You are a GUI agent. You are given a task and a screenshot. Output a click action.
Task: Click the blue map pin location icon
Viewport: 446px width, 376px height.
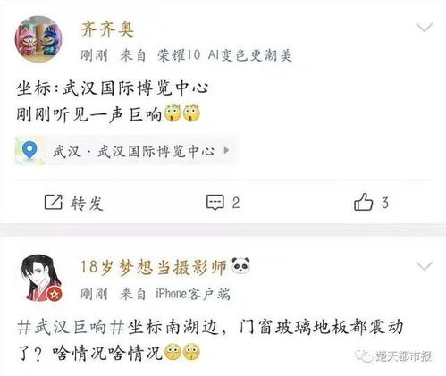coord(29,150)
